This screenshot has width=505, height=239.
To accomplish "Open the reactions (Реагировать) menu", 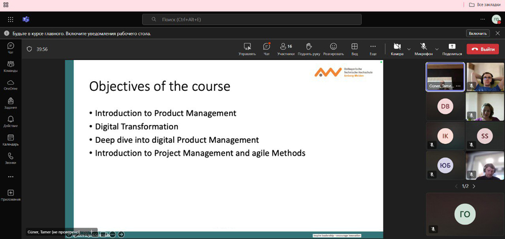I will (333, 48).
